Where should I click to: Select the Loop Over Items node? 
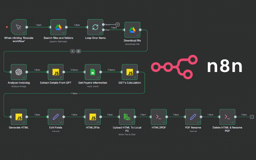tap(95, 27)
